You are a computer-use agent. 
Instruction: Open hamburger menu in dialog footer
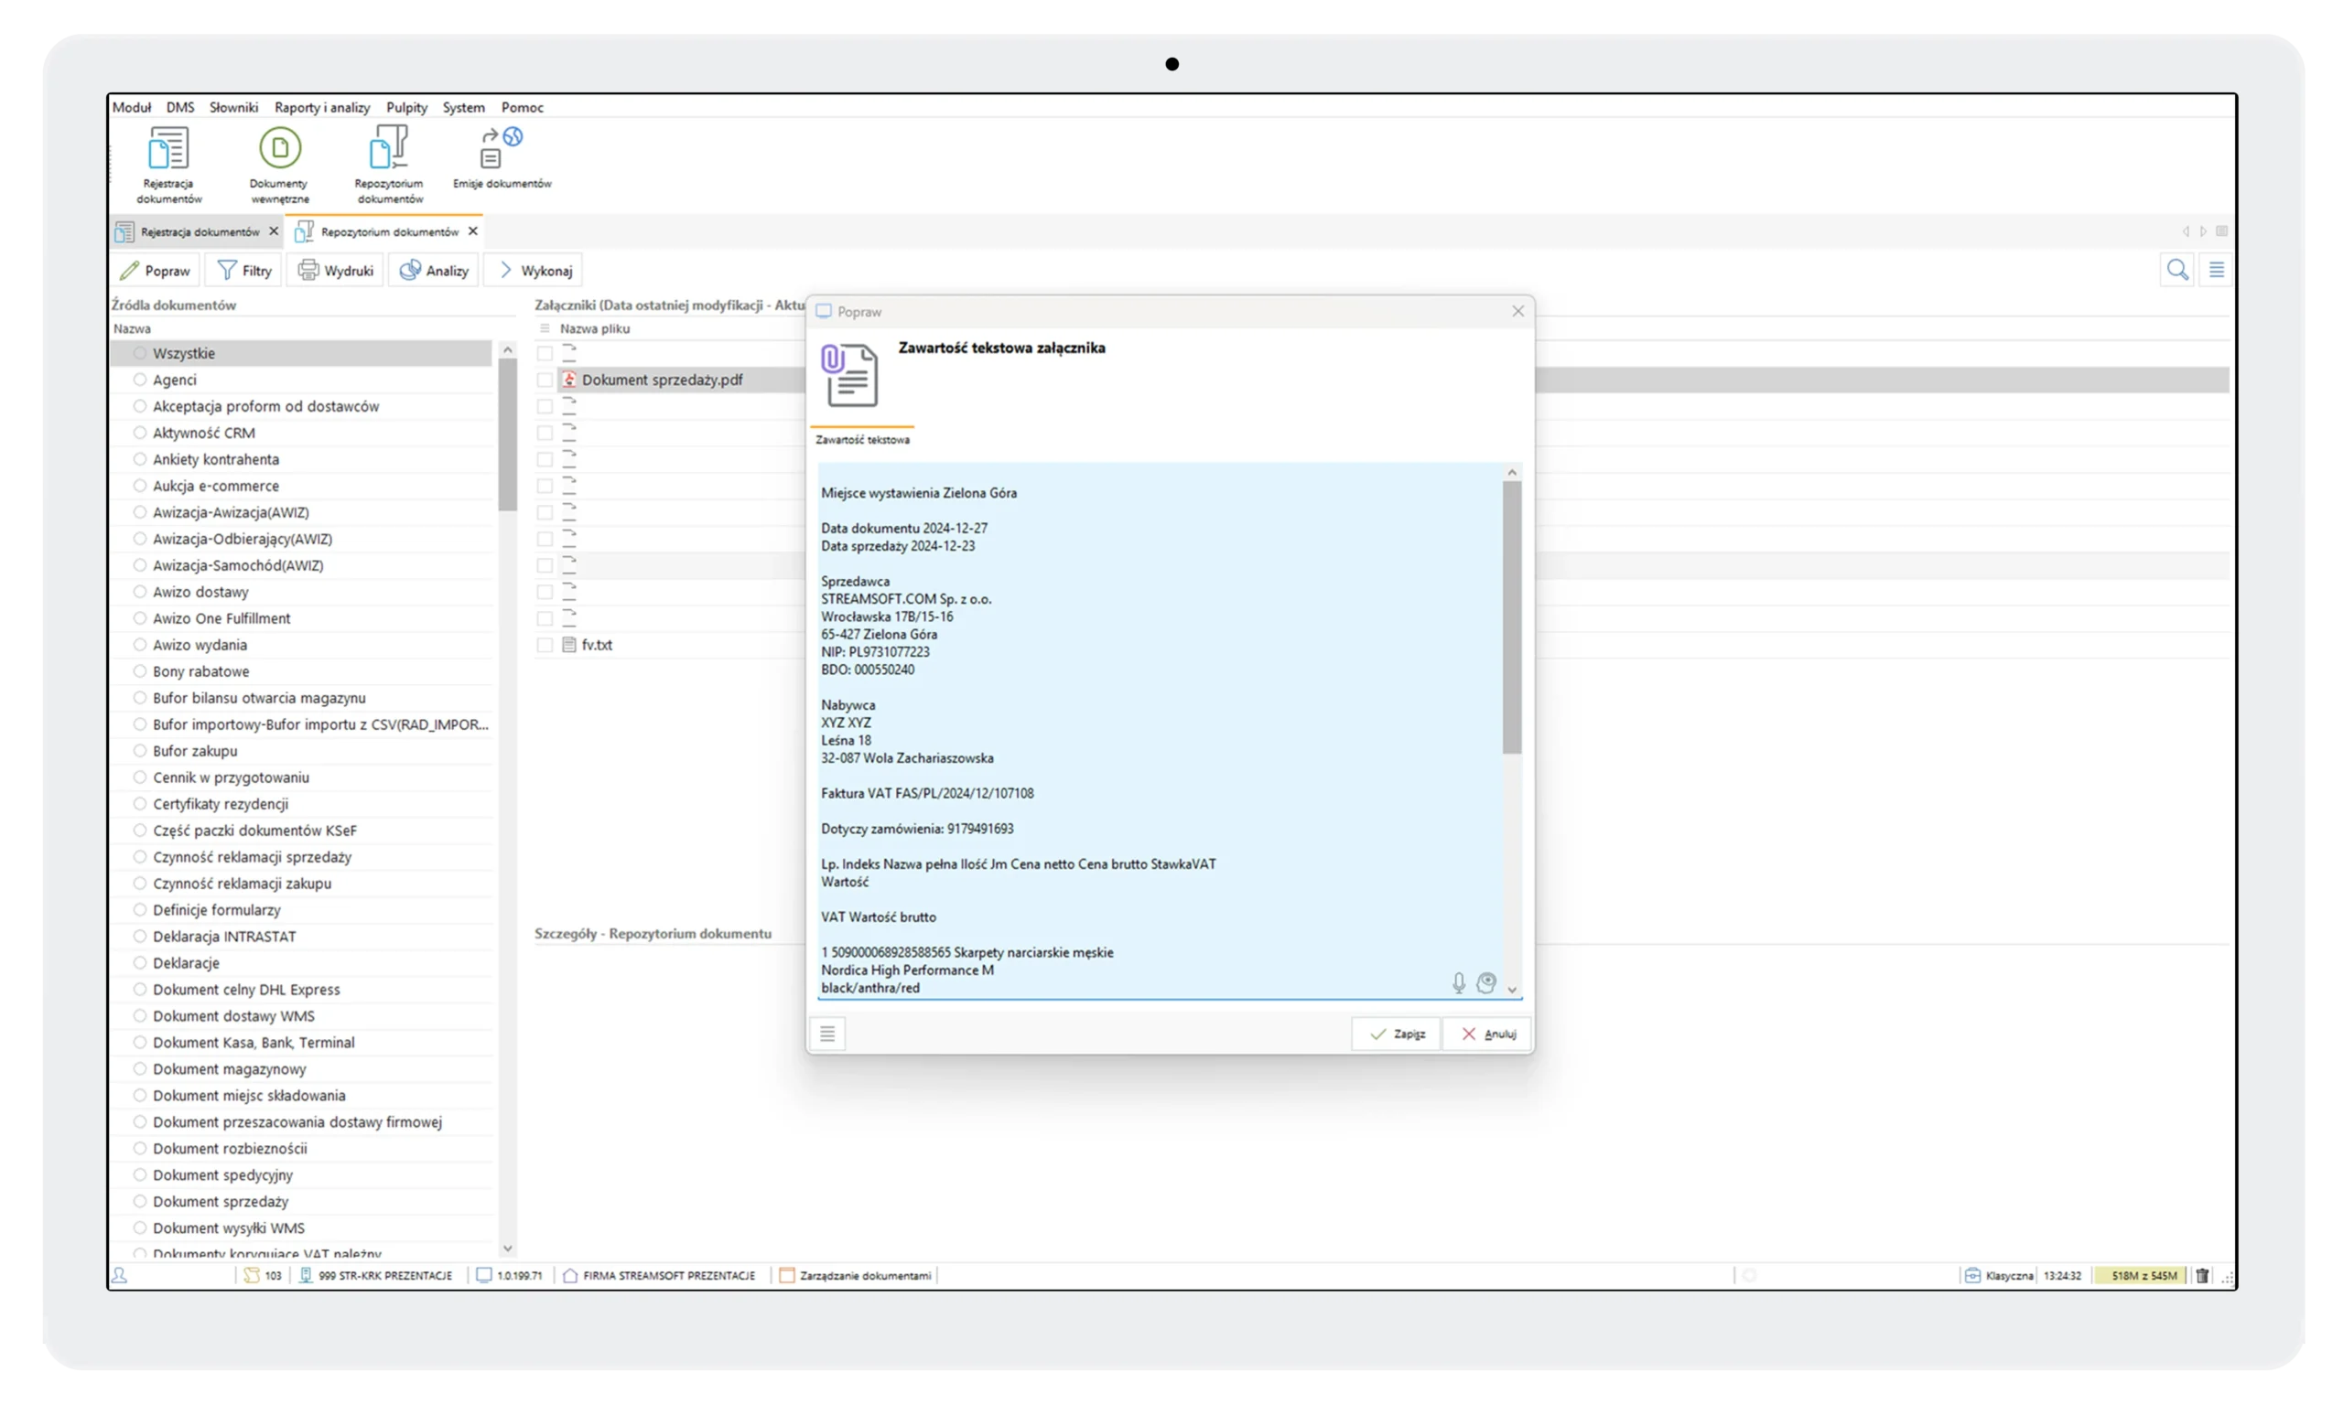827,1034
